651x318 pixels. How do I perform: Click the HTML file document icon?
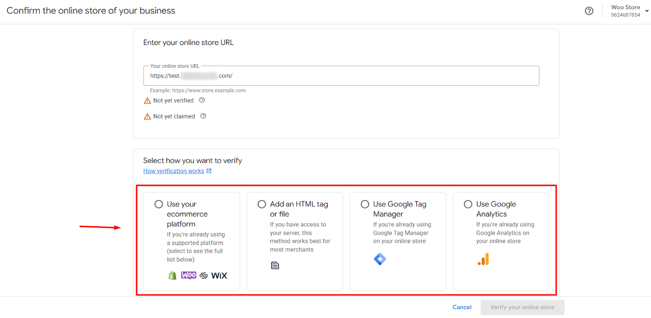coord(275,266)
